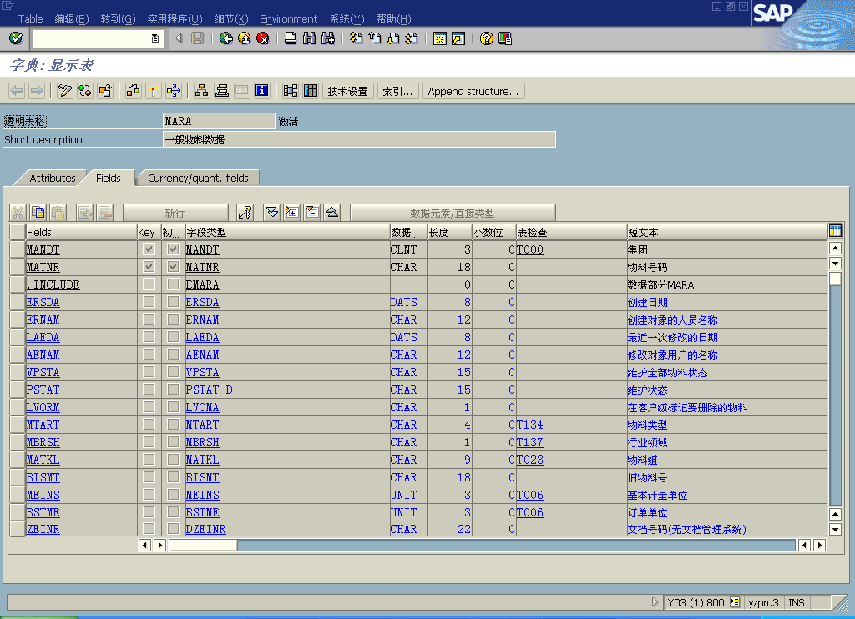The image size is (855, 619).
Task: Click the vertical scrollbar thumb of the table
Action: point(835,279)
